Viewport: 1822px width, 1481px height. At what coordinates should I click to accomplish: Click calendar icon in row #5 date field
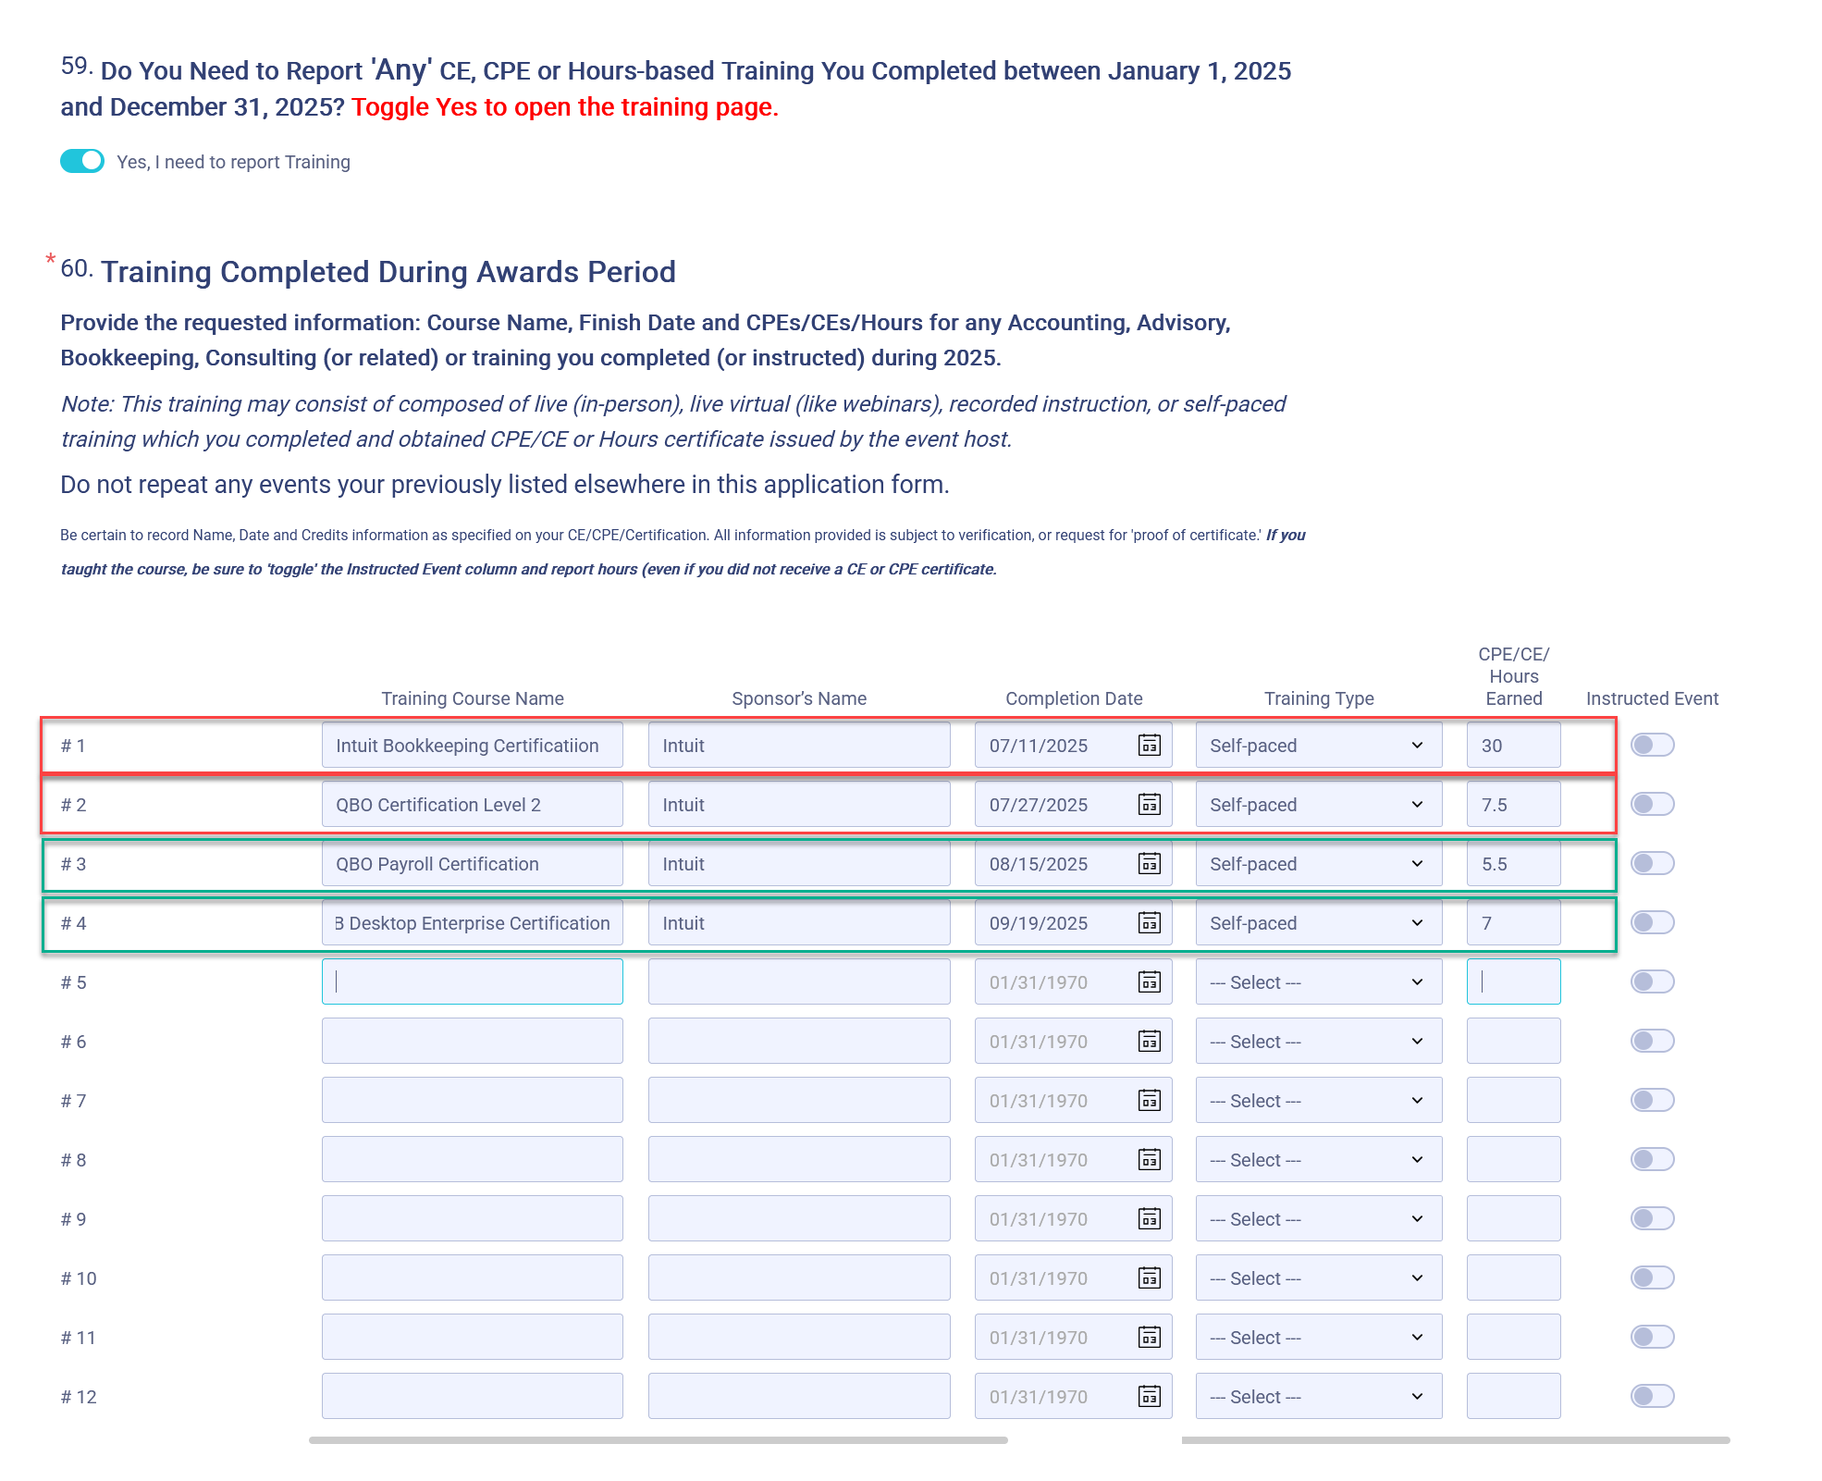click(x=1149, y=982)
